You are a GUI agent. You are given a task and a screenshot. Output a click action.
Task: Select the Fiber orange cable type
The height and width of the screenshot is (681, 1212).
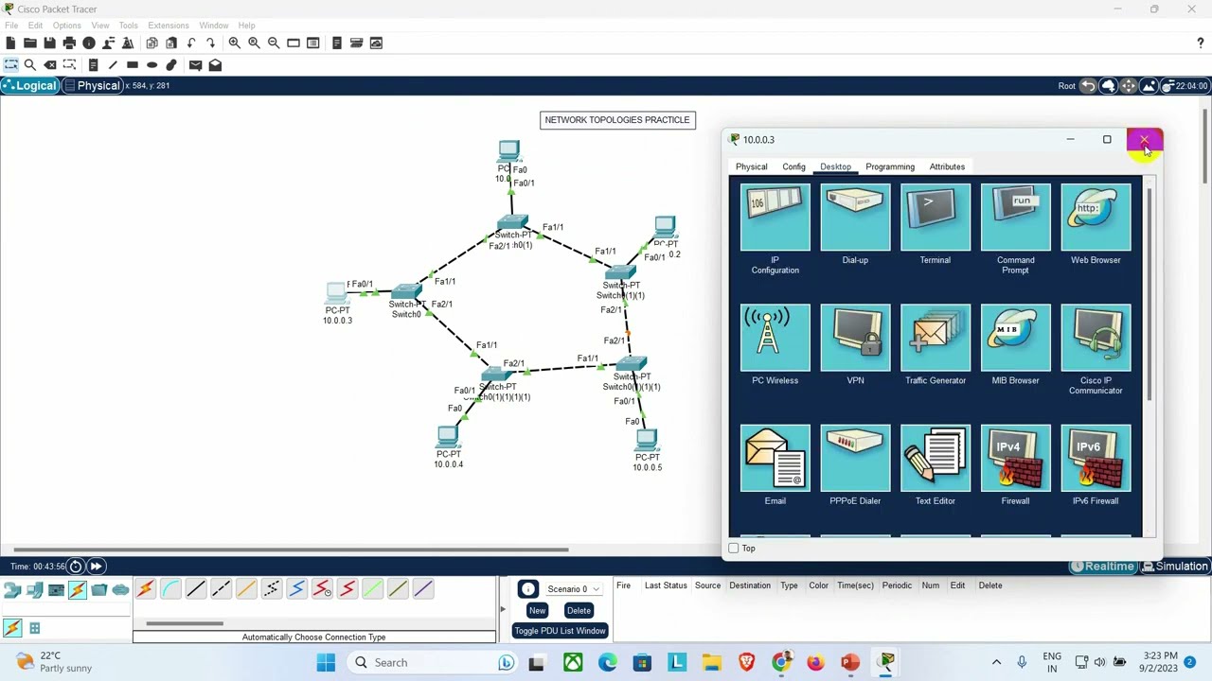246,589
